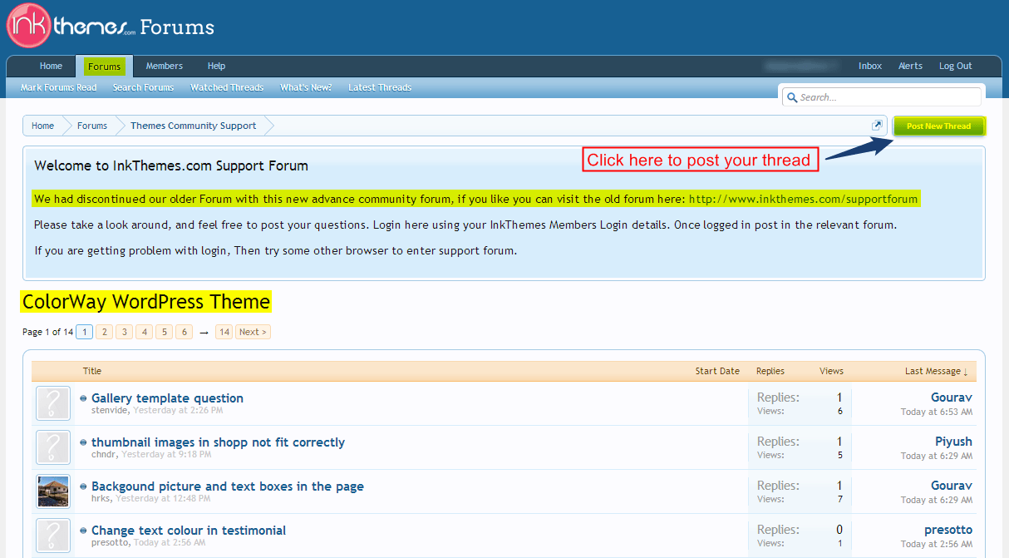
Task: Click last poster Piyush
Action: tap(953, 442)
